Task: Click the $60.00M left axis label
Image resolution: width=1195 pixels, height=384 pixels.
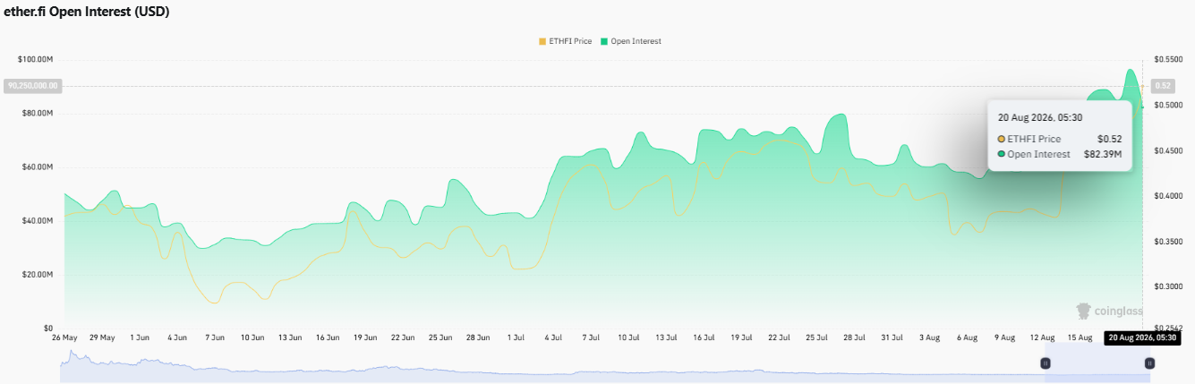Action: click(37, 166)
